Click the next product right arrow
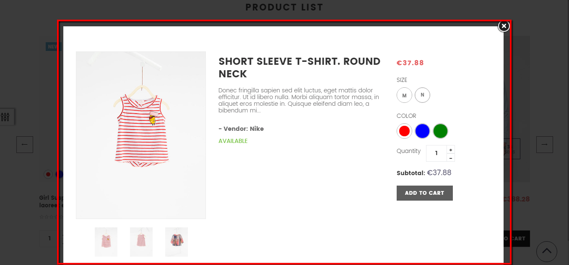 pos(544,145)
